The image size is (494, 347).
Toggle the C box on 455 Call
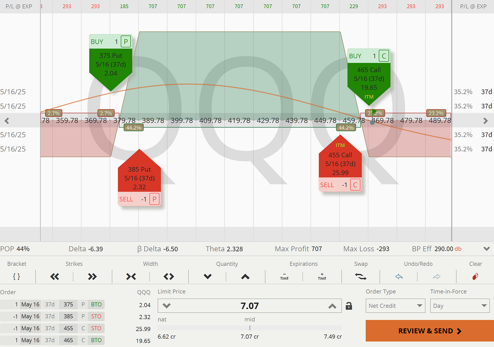pyautogui.click(x=355, y=185)
